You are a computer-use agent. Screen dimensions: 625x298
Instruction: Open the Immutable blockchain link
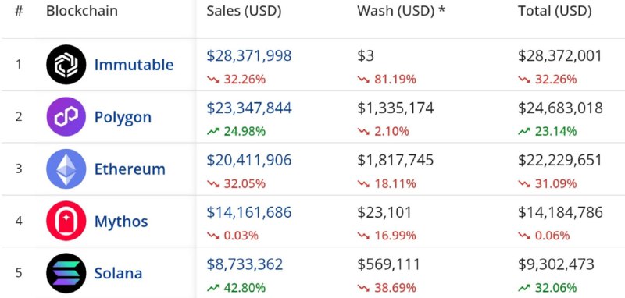coord(134,65)
